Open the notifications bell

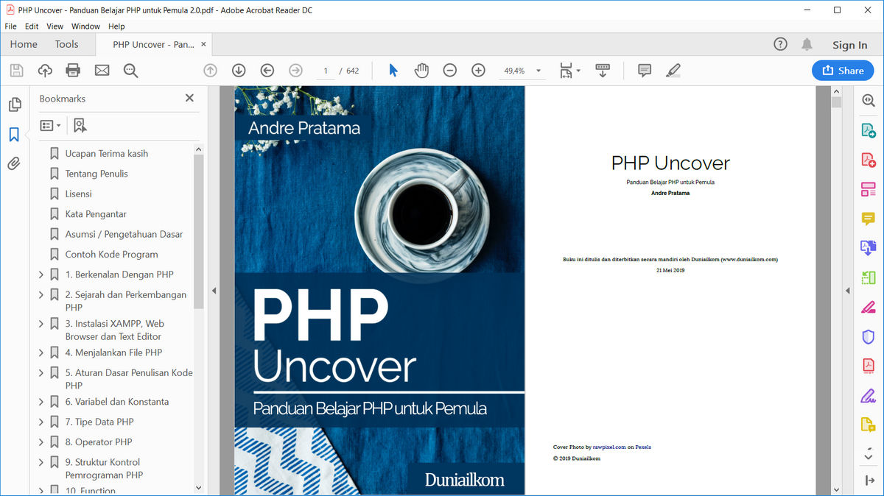coord(807,44)
